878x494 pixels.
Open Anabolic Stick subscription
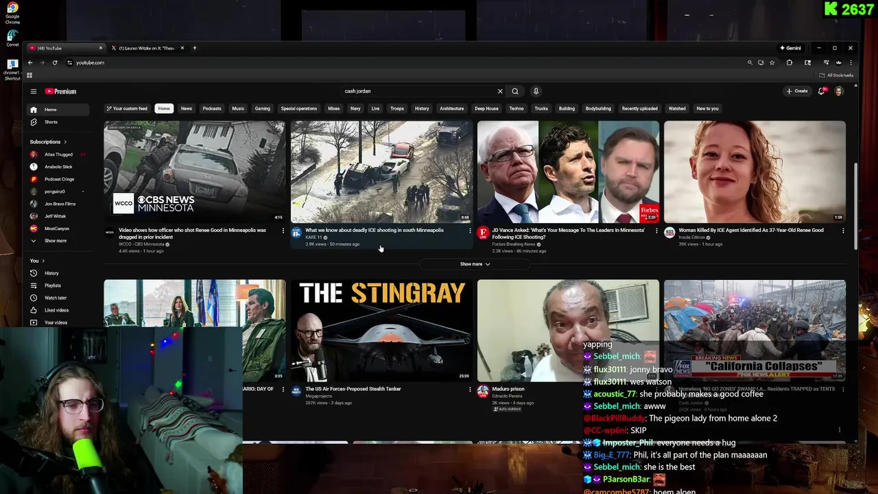tap(58, 167)
